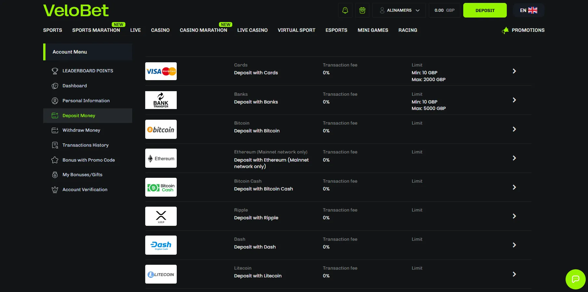Expand the Bank Transfer deposit chevron

[514, 100]
